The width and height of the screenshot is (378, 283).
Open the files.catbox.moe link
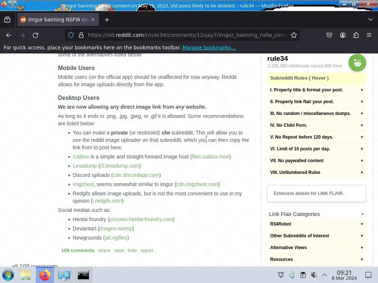pyautogui.click(x=210, y=157)
